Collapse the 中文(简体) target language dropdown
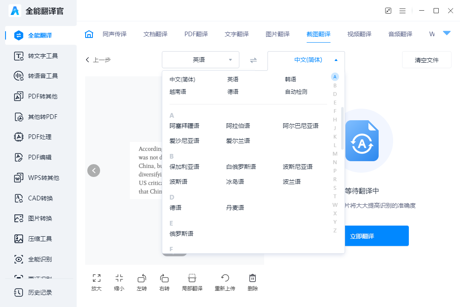Screen dimensions: 460x307 click(306, 60)
